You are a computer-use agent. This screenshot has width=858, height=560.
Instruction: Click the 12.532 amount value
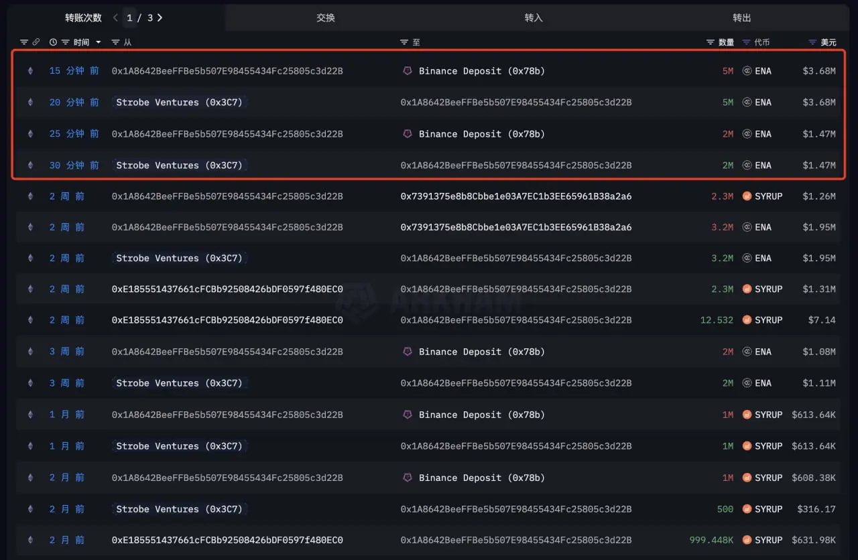pyautogui.click(x=717, y=320)
